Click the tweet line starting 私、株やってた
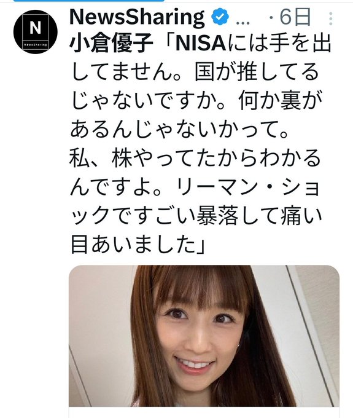Screen dimensions: 353x418 [195, 157]
